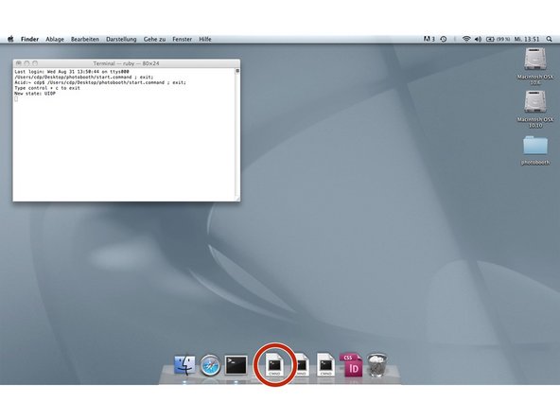Click the clock showing Mi. 13:51

(x=527, y=39)
